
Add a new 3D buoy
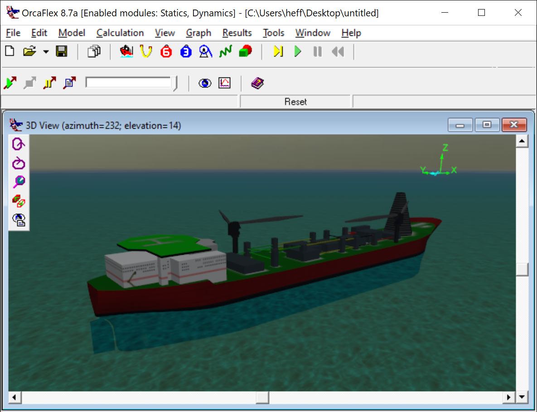(x=186, y=51)
